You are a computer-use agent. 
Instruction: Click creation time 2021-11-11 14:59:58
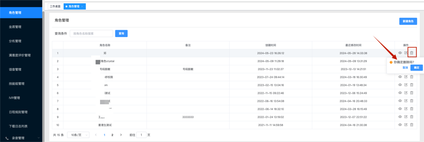pyautogui.click(x=270, y=125)
